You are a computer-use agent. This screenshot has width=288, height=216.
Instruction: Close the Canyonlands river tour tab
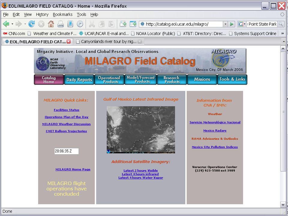[x=140, y=42]
